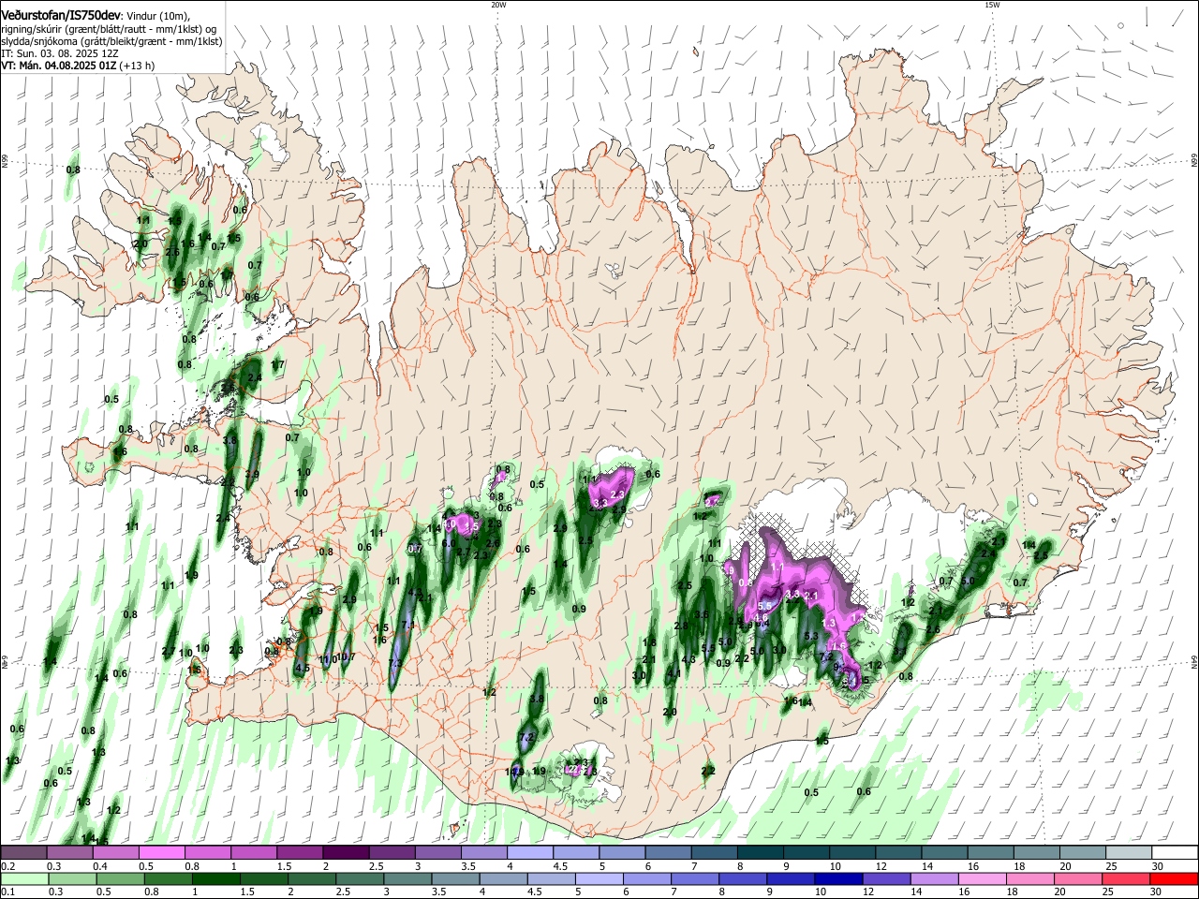
Task: Click the '7.3' precipitation value on the map
Action: click(395, 663)
